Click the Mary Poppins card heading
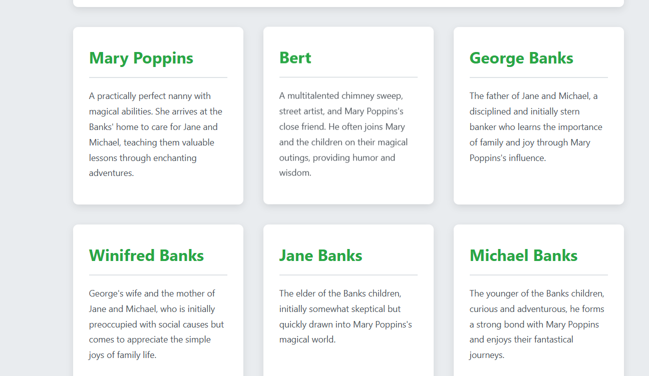Screen dimensions: 649x376 tap(141, 58)
